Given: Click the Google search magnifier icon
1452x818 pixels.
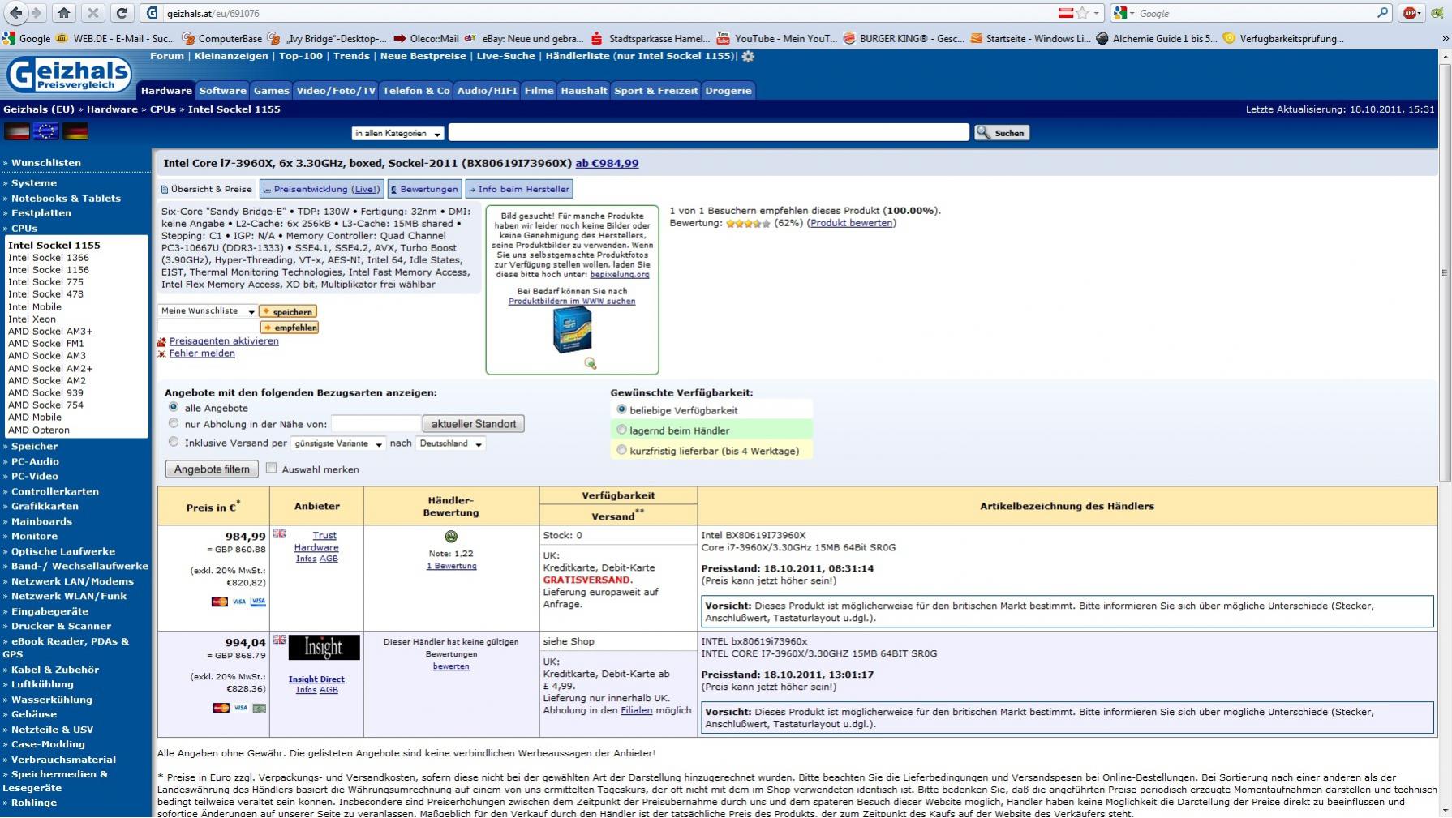Looking at the screenshot, I should tap(1382, 13).
